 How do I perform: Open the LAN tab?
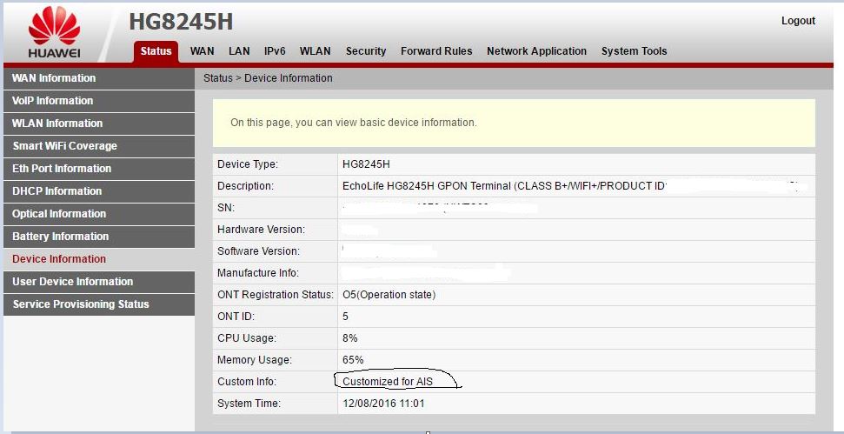pos(239,51)
